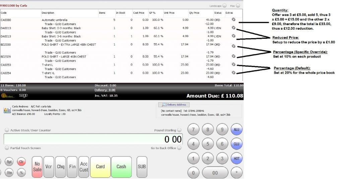Tap the red Clr button
The width and height of the screenshot is (343, 179).
21,162
